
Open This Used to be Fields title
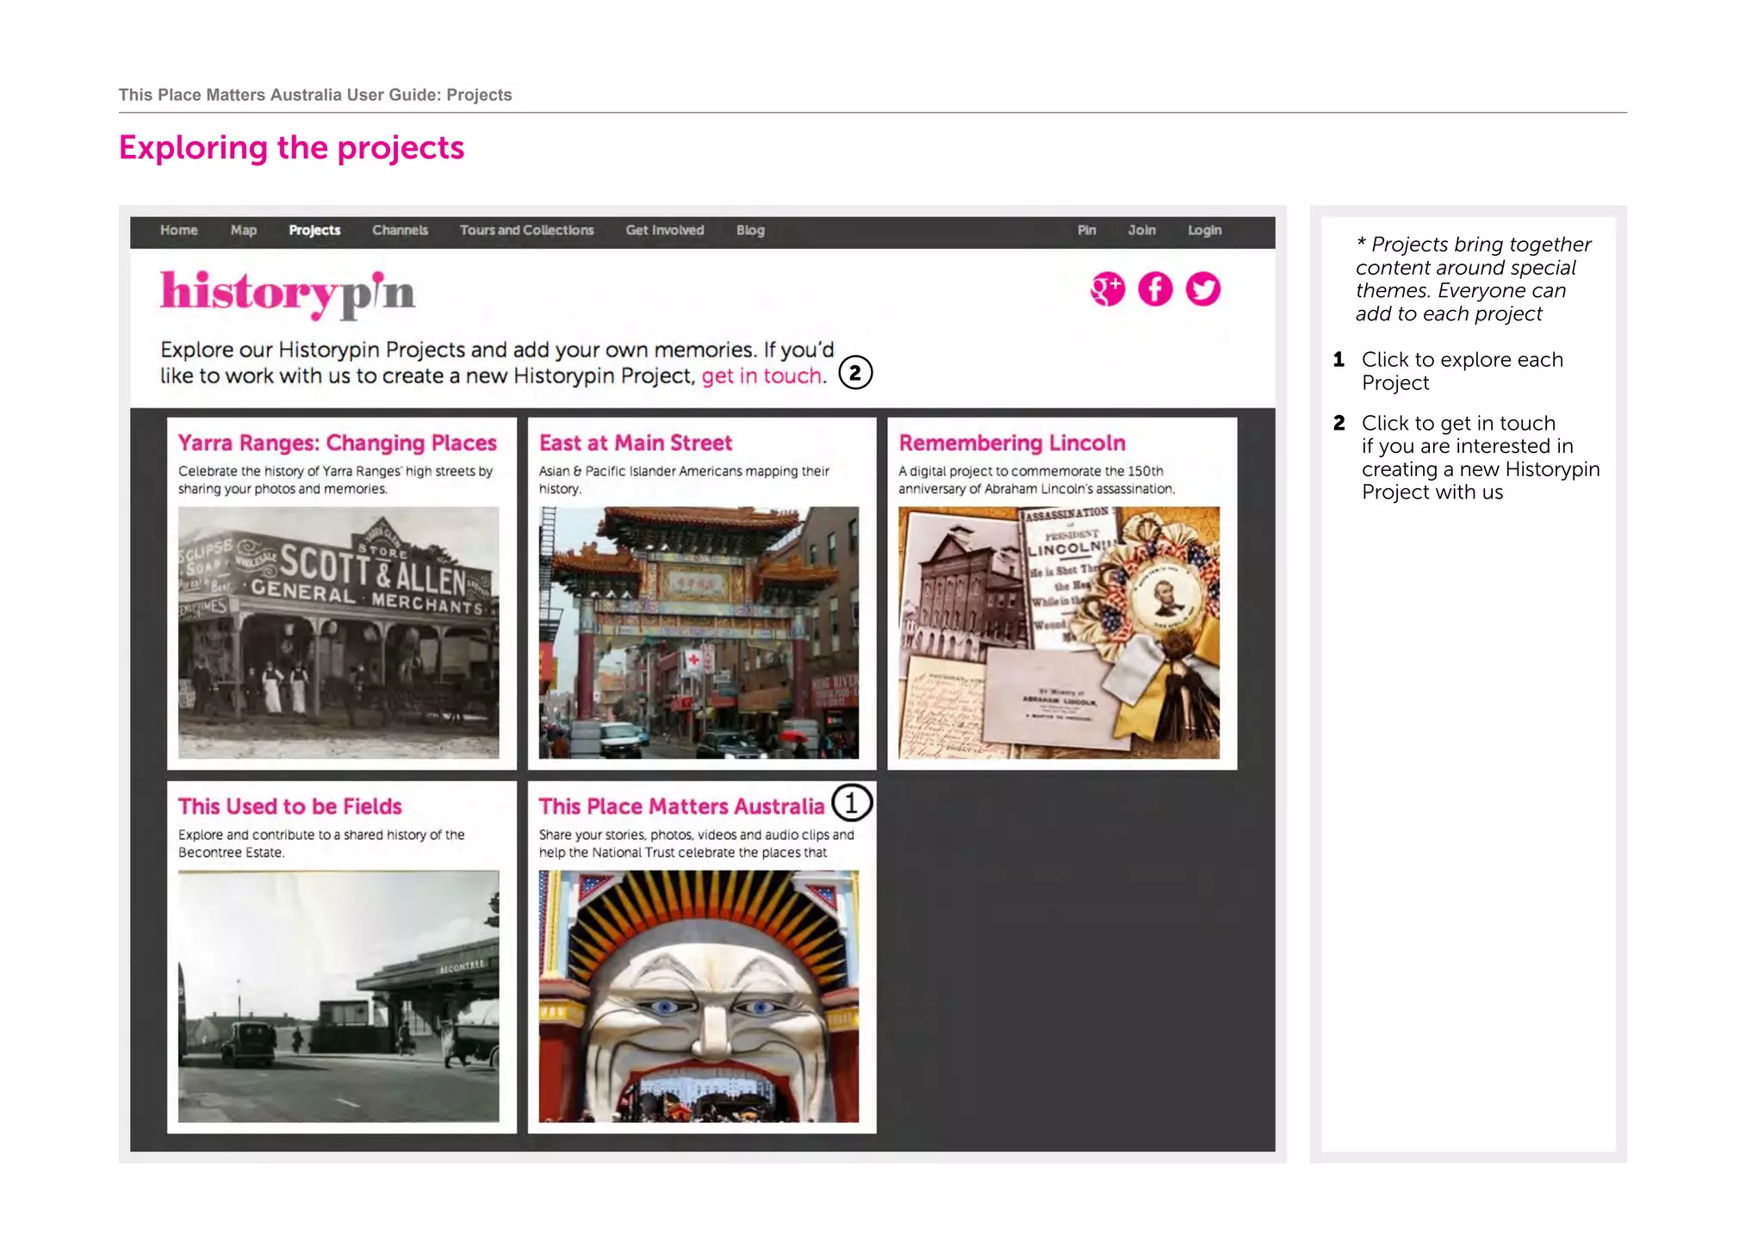click(290, 807)
